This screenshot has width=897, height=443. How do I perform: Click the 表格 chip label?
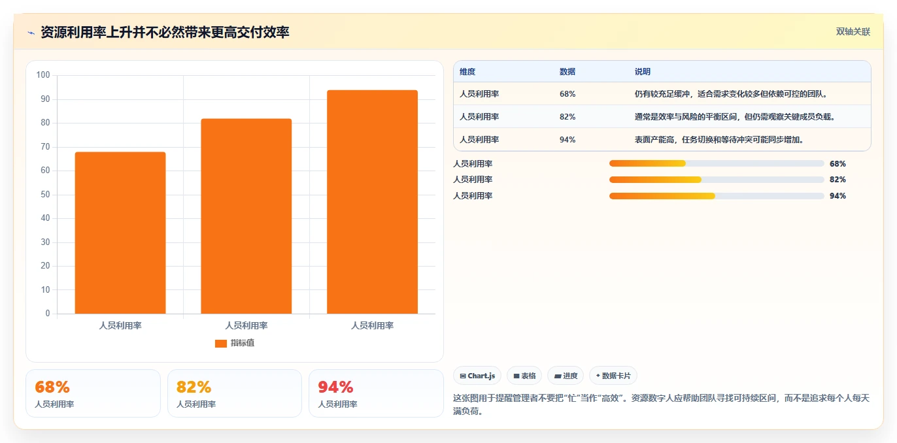tap(528, 376)
